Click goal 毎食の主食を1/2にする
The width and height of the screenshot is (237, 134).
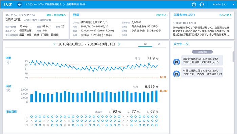tap(145, 26)
